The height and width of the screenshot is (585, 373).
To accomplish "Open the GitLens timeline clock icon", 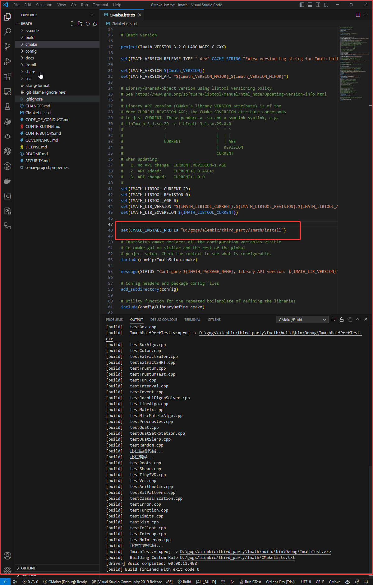I will [x=7, y=166].
